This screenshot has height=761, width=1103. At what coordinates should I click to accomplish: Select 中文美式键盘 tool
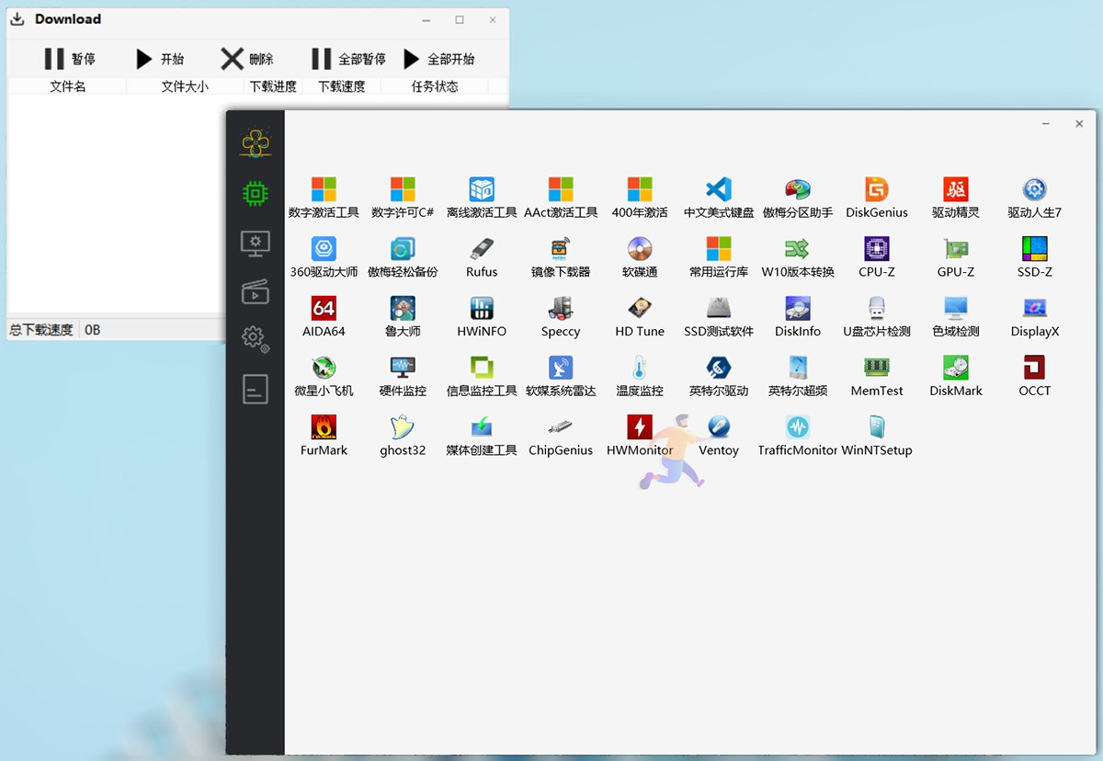(x=719, y=198)
